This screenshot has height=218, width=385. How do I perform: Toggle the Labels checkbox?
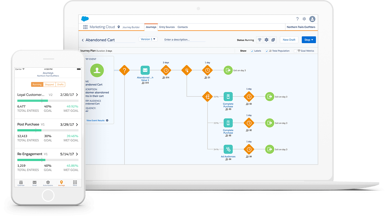[x=252, y=51]
